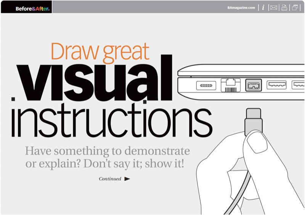
Task: Open the BAmagazine.com link
Action: point(241,7)
